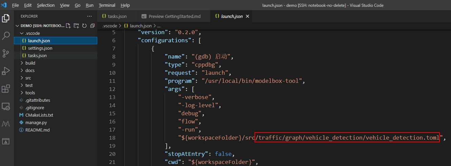Open the Extensions view

[x=6, y=89]
